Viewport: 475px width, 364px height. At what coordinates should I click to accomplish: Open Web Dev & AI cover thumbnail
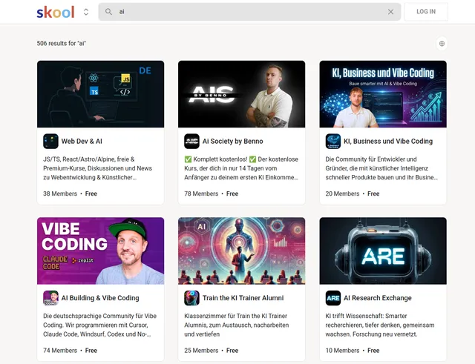coord(100,94)
